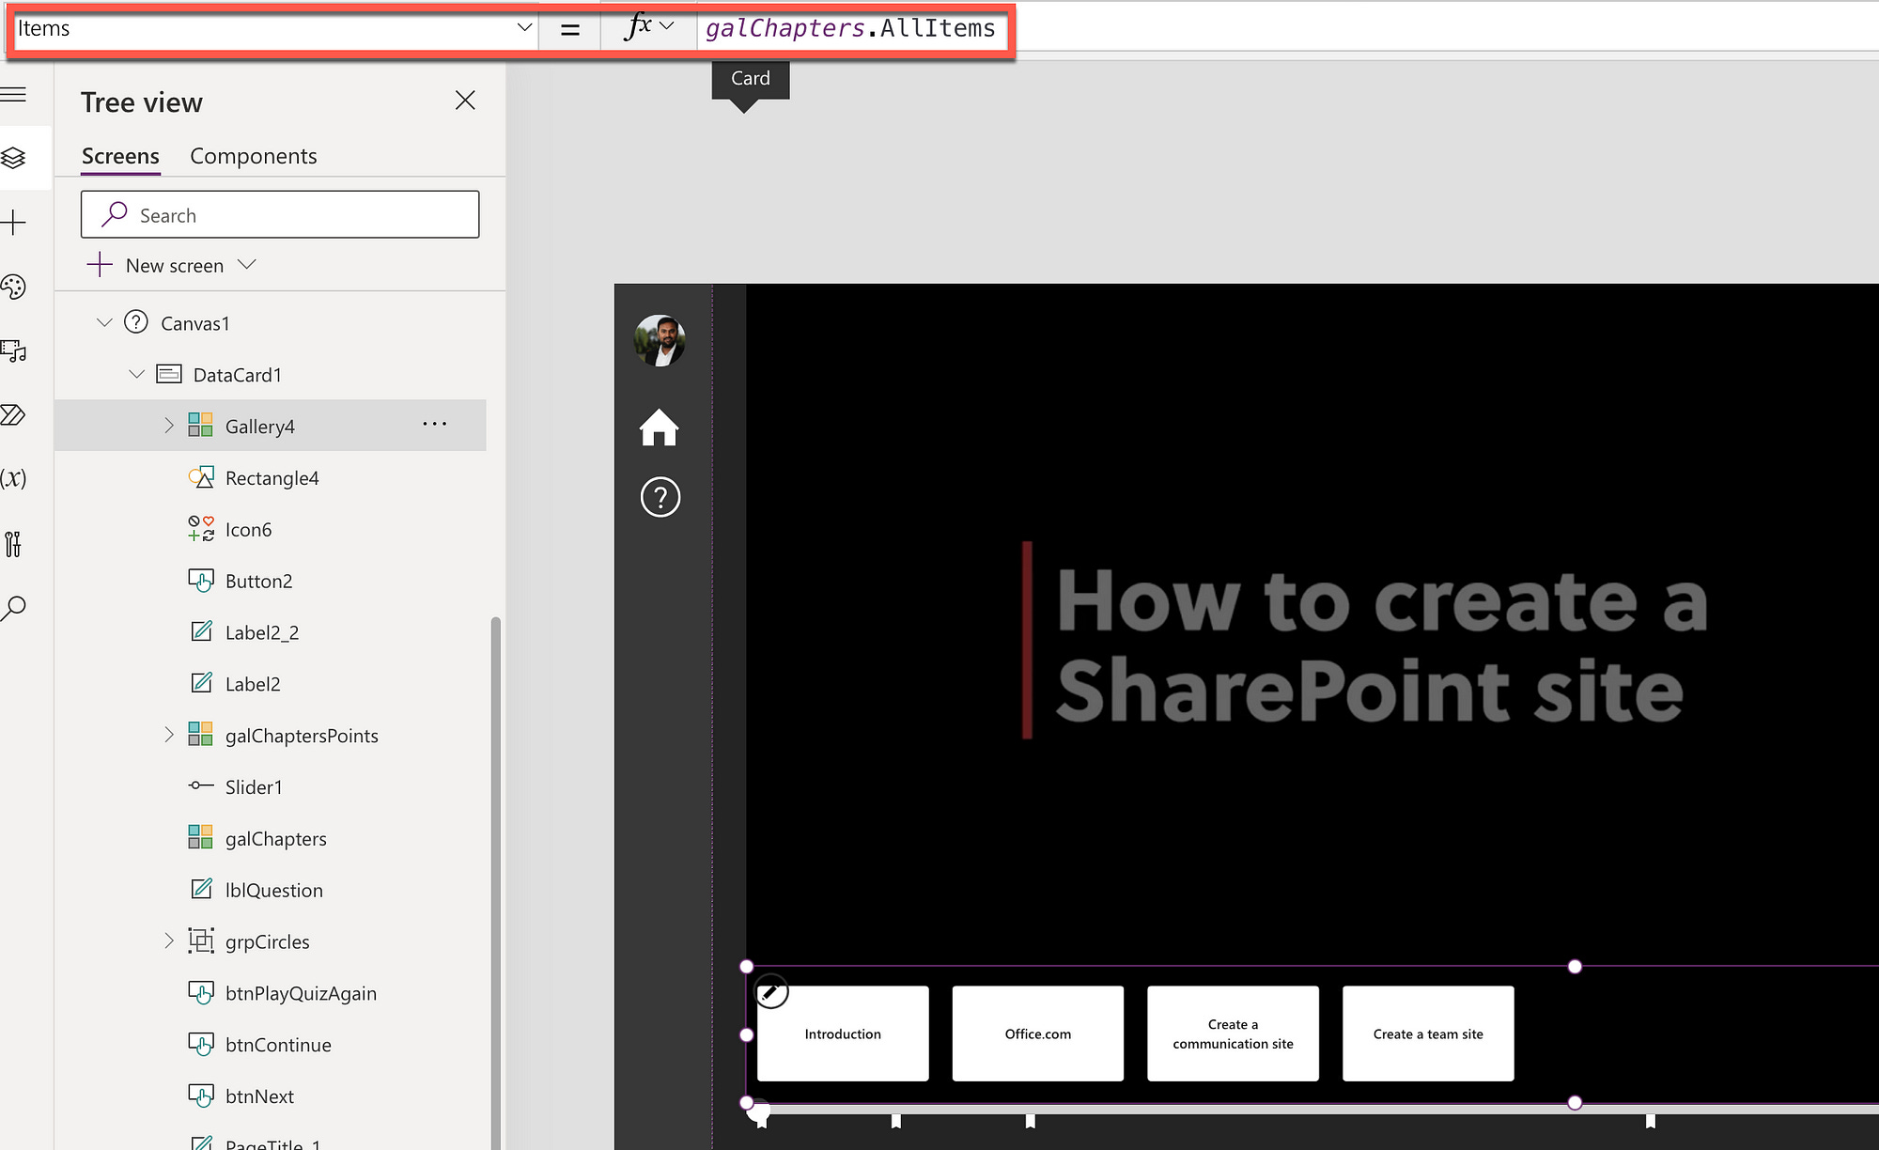Click the tree view Search field
The width and height of the screenshot is (1879, 1150).
[280, 215]
